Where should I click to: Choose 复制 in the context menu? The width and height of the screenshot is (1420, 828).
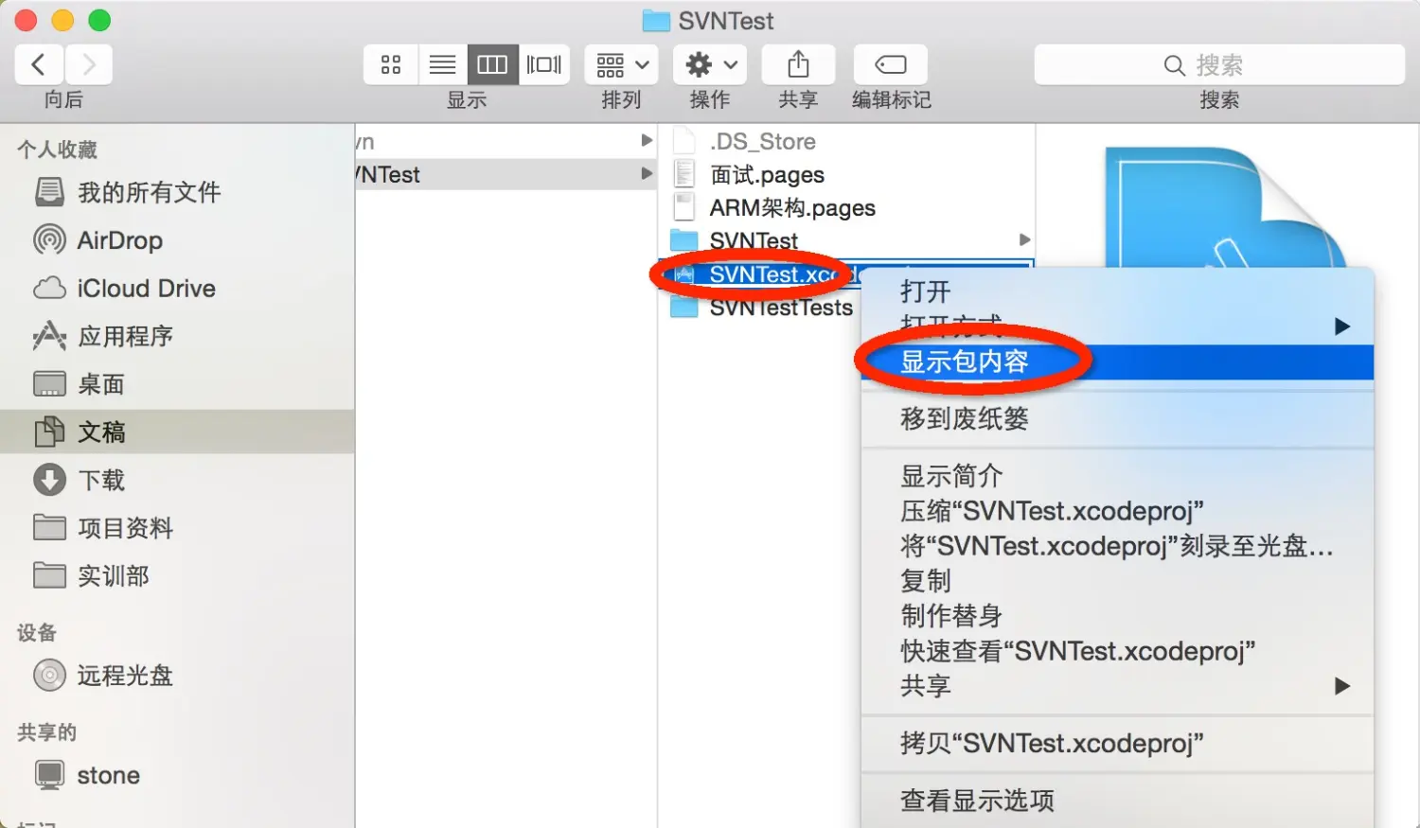point(1117,581)
